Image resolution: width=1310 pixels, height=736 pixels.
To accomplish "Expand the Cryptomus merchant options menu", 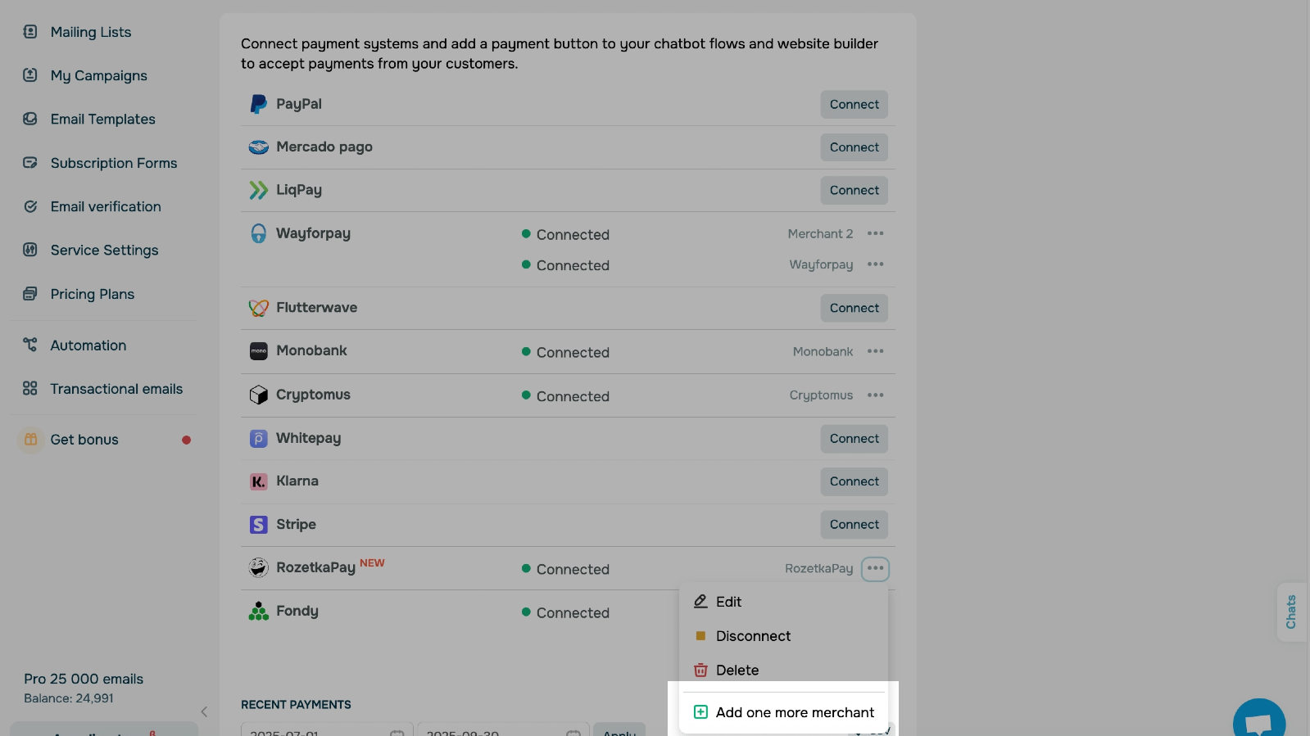I will click(x=875, y=395).
